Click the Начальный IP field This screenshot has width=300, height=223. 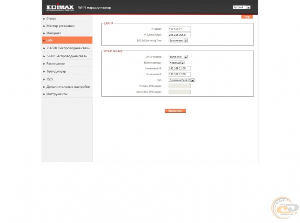click(x=180, y=68)
